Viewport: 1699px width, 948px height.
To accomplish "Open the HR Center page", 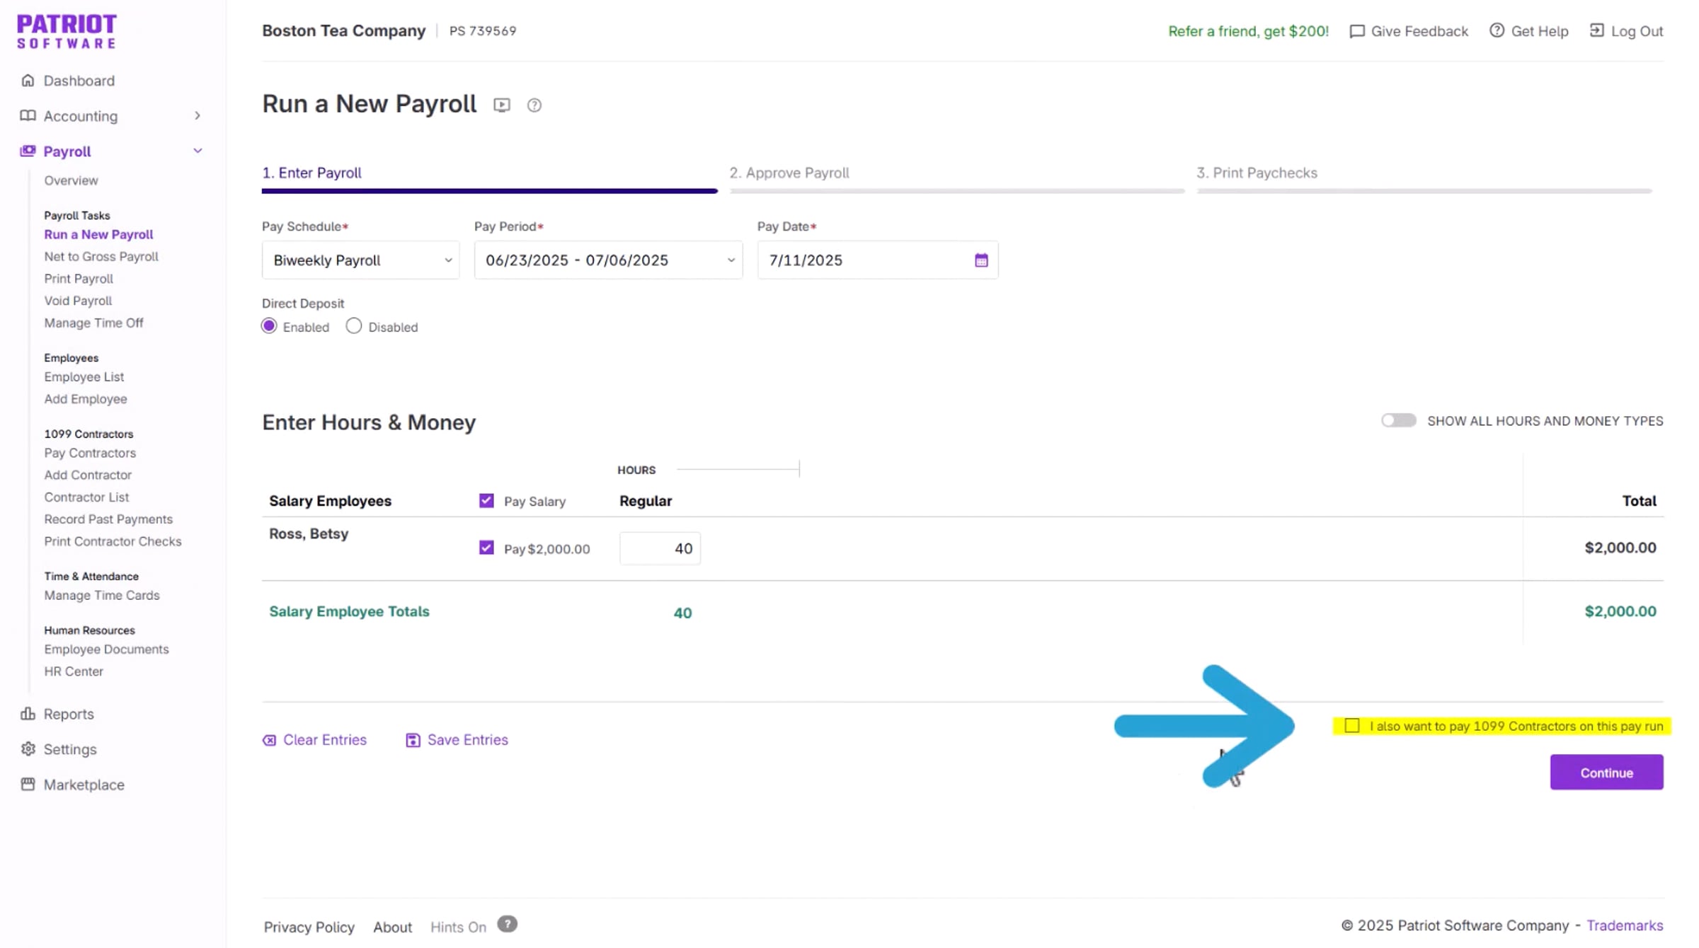I will (x=74, y=671).
